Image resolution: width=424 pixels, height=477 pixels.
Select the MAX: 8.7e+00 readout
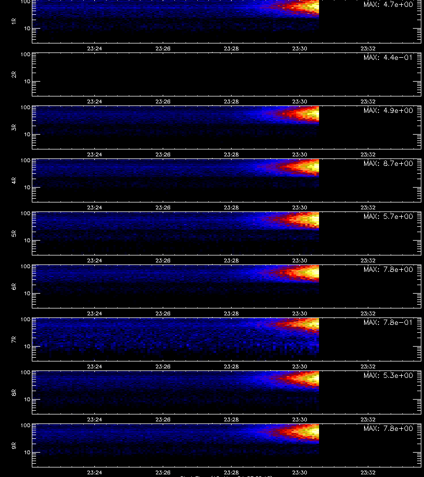pos(388,163)
